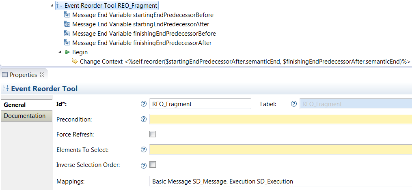The width and height of the screenshot is (412, 190).
Task: Collapse the Begin tree node
Action: pyautogui.click(x=60, y=52)
